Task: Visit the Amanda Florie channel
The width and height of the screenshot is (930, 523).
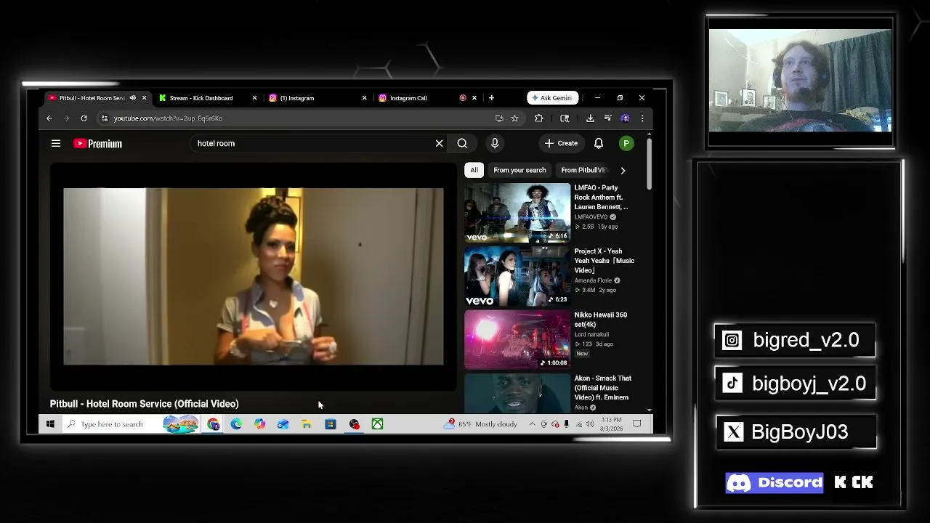Action: pos(593,280)
